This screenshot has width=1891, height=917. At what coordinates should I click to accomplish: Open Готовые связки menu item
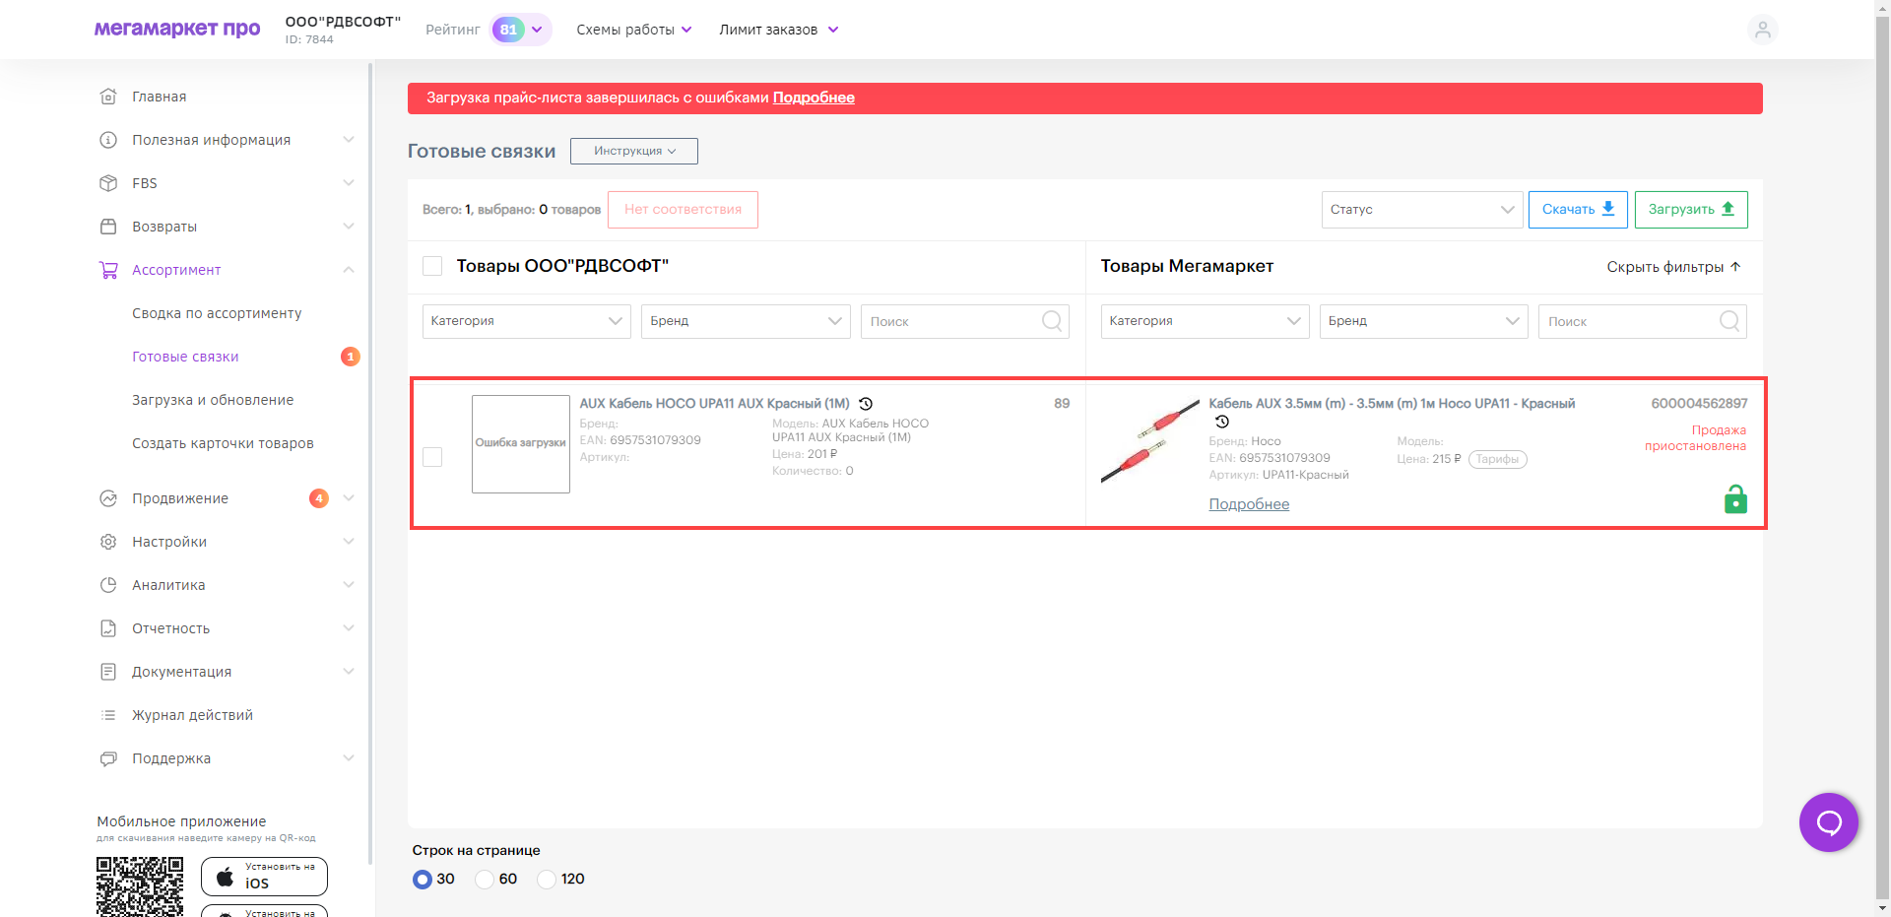click(185, 357)
